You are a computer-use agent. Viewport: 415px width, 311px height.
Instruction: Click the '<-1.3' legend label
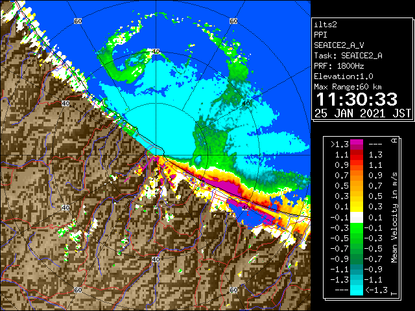376,290
